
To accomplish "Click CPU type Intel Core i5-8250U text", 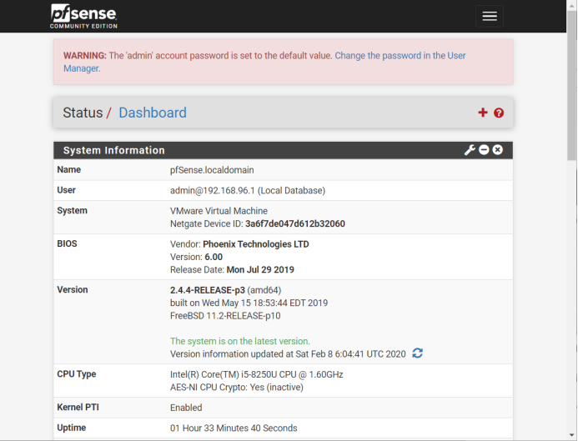I will (257, 374).
